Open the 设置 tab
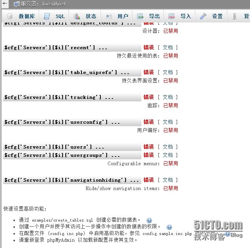 click(217, 16)
